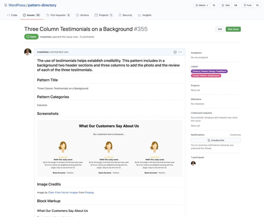Open the Pull requests tab
264x217 pixels.
(x=58, y=15)
